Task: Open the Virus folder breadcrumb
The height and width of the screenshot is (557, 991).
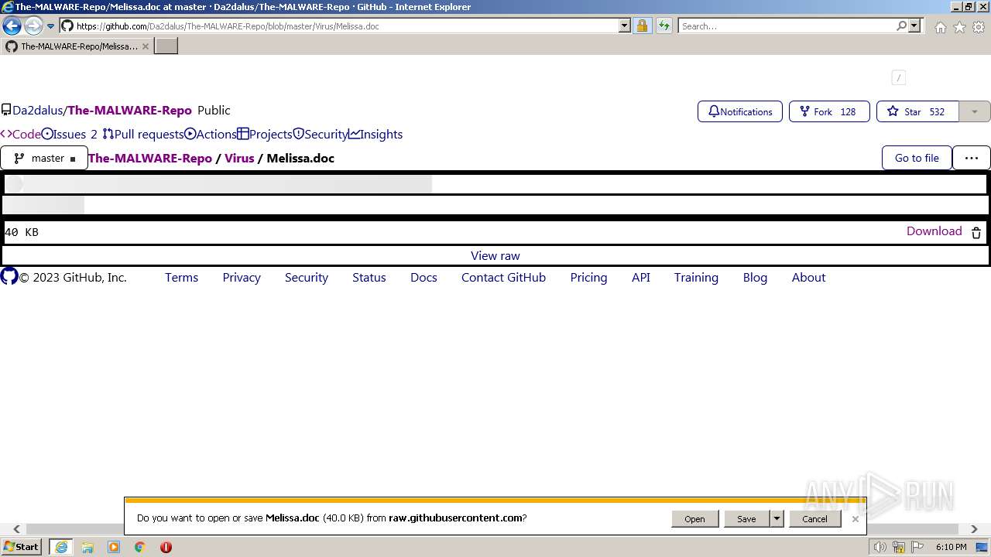Action: pos(239,159)
